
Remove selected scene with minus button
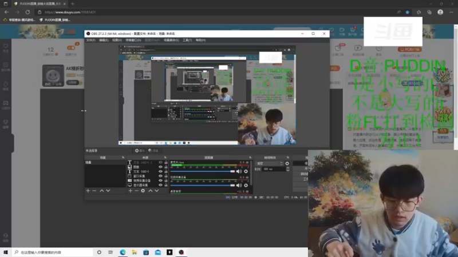(x=94, y=191)
